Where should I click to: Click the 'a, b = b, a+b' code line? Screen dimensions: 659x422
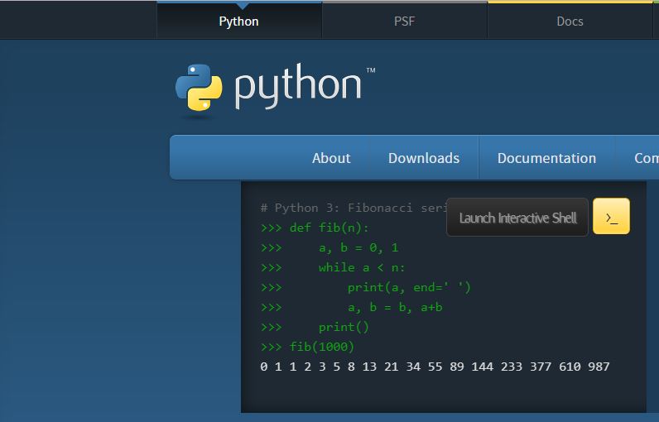click(x=351, y=307)
